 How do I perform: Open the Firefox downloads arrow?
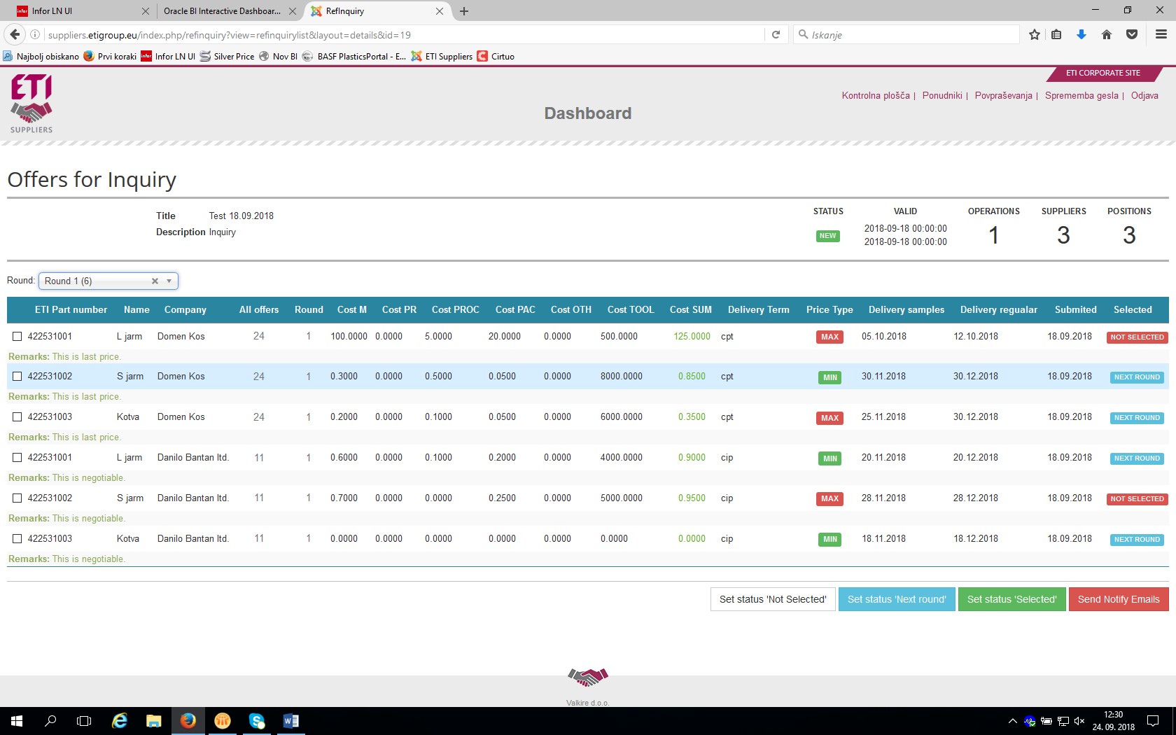pyautogui.click(x=1081, y=34)
